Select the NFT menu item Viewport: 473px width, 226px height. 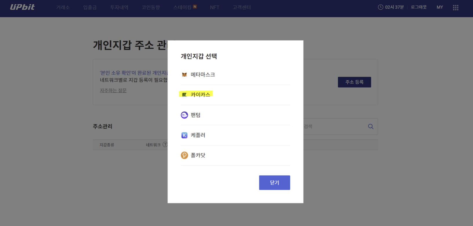click(215, 8)
